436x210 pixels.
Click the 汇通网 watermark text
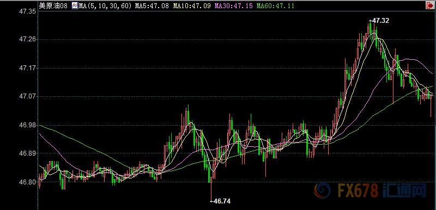[x=404, y=191]
